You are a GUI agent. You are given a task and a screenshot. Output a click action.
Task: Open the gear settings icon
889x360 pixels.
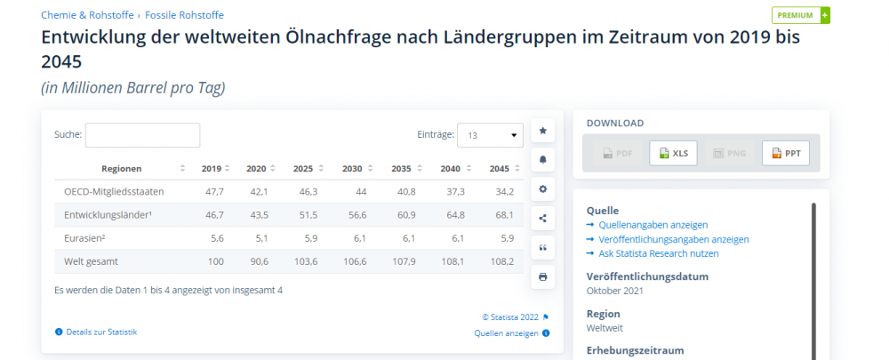click(x=542, y=188)
